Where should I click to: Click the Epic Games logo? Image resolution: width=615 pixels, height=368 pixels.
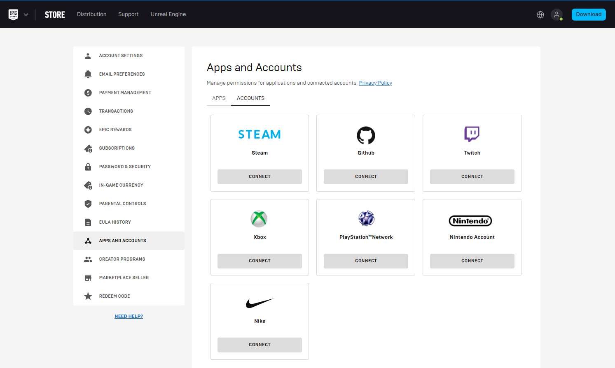[13, 14]
